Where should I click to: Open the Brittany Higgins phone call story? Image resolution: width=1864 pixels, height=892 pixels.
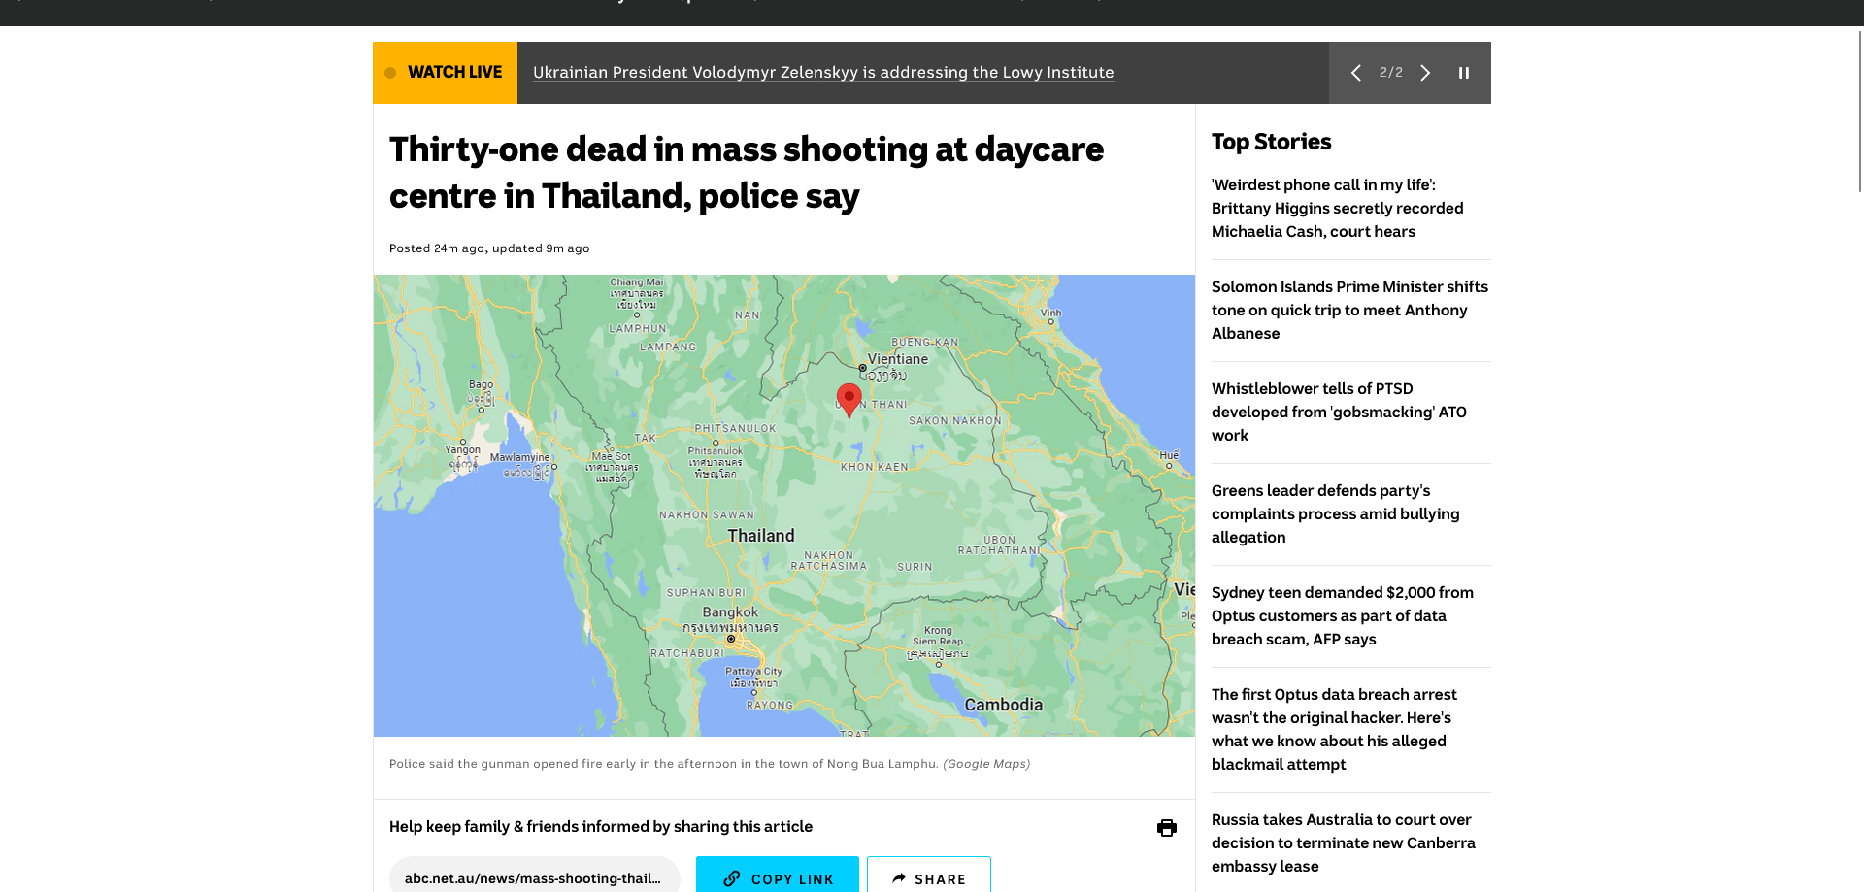(x=1337, y=208)
